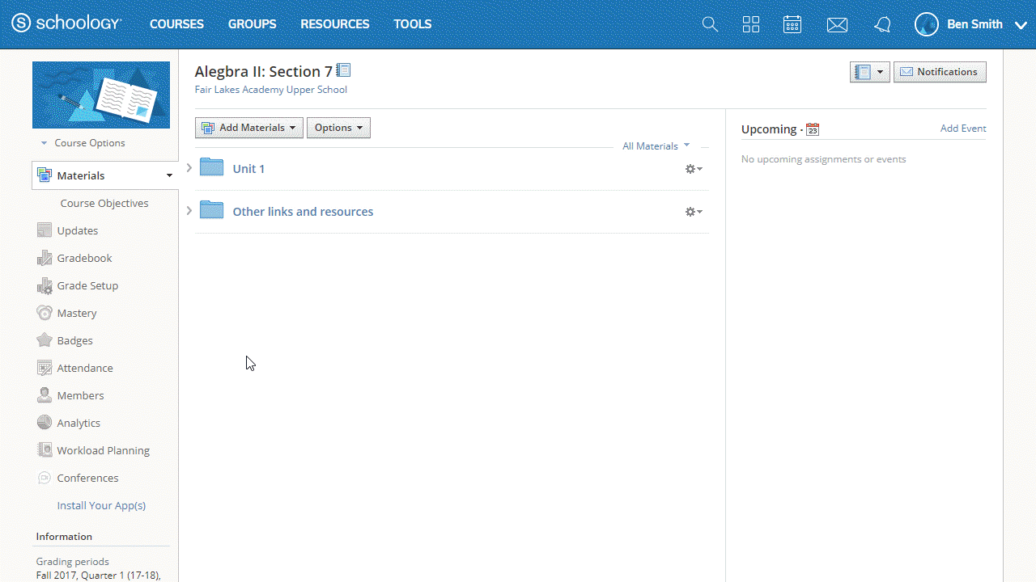Screen dimensions: 1036x582
Task: Click the calendar icon beside Upcoming
Action: coord(813,129)
